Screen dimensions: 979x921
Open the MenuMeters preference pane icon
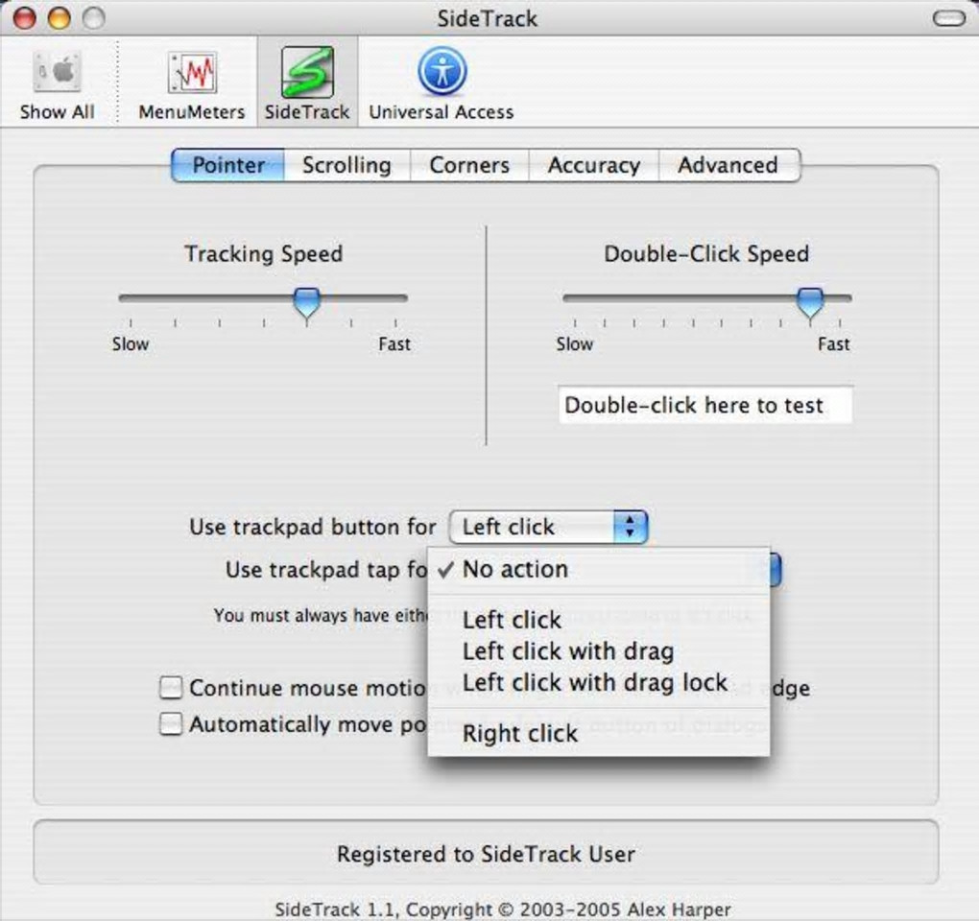click(192, 84)
